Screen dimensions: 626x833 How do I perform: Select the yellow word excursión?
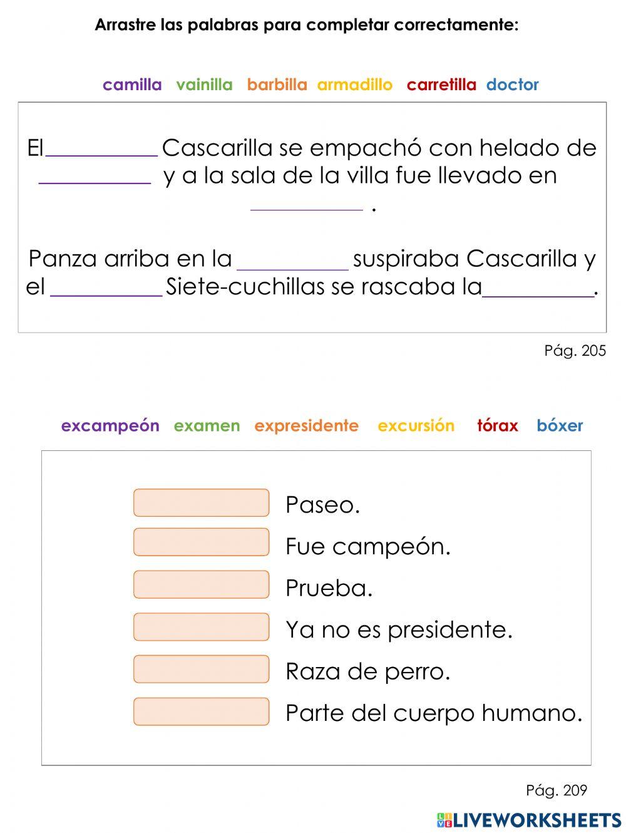[416, 426]
